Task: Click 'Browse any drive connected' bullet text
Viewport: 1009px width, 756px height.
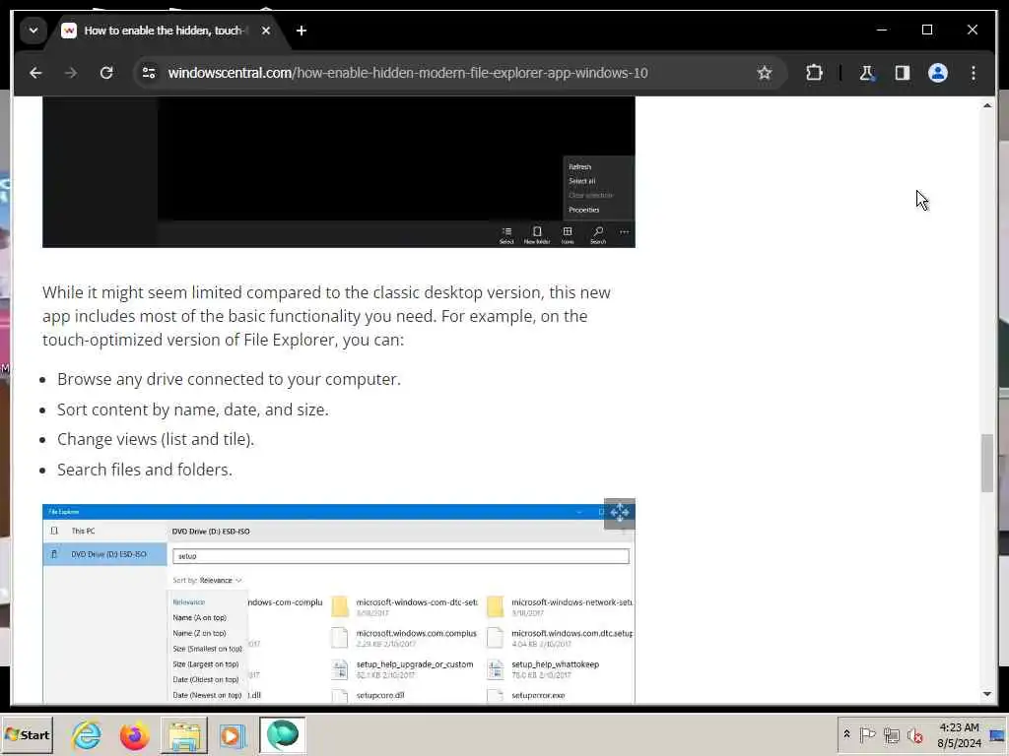Action: [x=229, y=379]
